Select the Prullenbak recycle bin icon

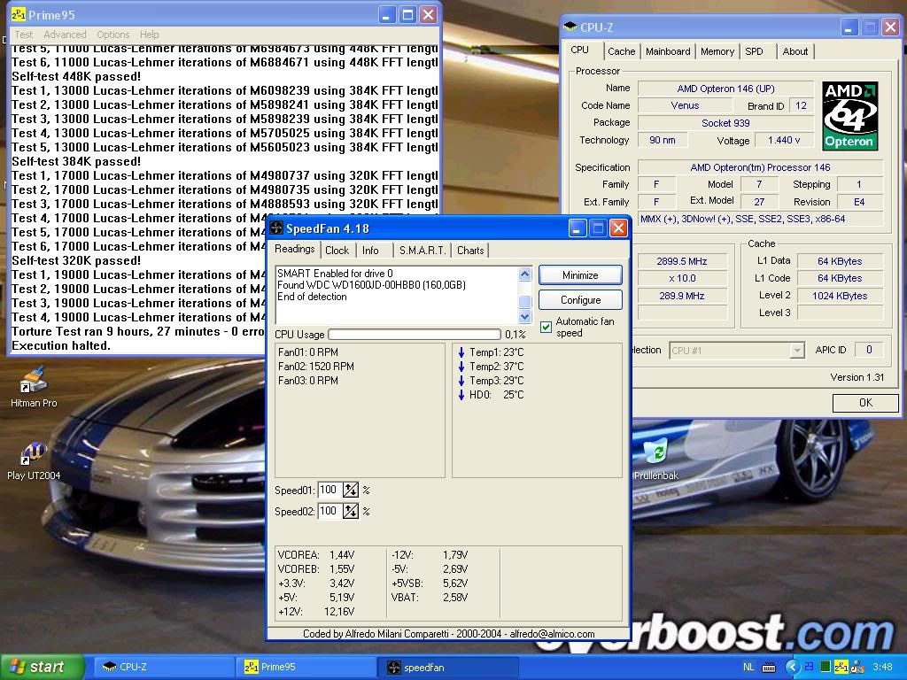pos(656,460)
